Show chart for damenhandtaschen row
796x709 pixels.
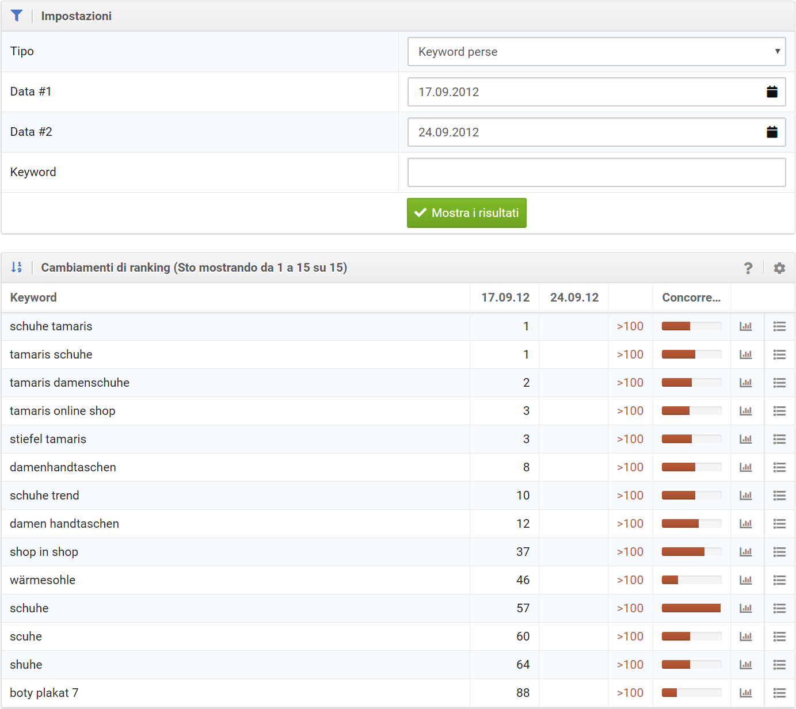[746, 467]
